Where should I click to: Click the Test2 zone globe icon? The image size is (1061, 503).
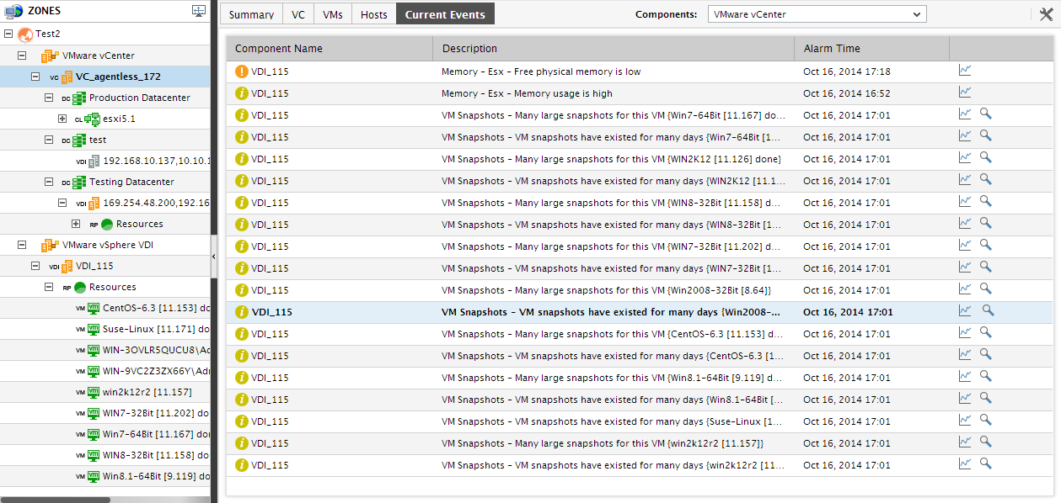pos(24,34)
